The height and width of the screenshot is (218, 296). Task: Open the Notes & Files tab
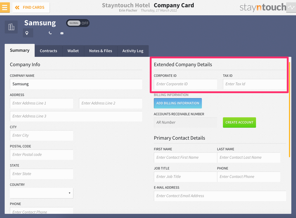click(101, 51)
